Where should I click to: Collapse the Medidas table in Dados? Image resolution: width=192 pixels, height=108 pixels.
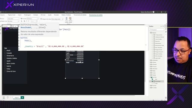point(150,33)
